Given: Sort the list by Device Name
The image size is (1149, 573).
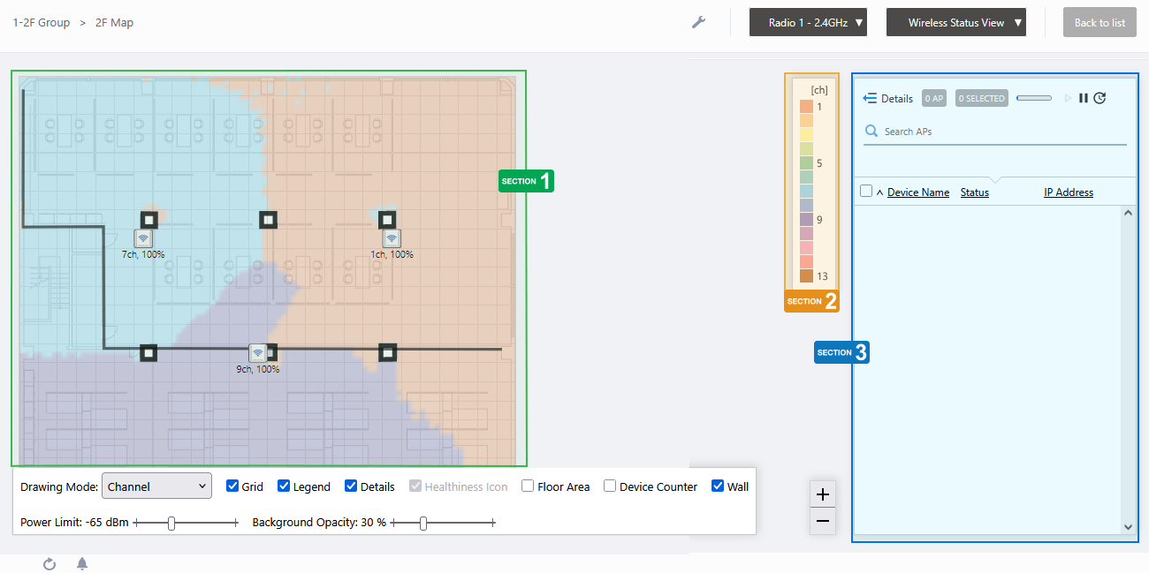Looking at the screenshot, I should click(x=917, y=192).
